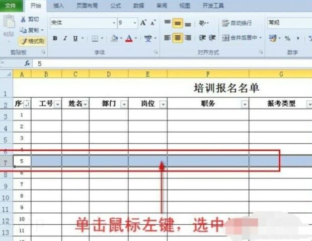Open clipboard group dialog launcher
The image size is (312, 241).
(x=43, y=52)
